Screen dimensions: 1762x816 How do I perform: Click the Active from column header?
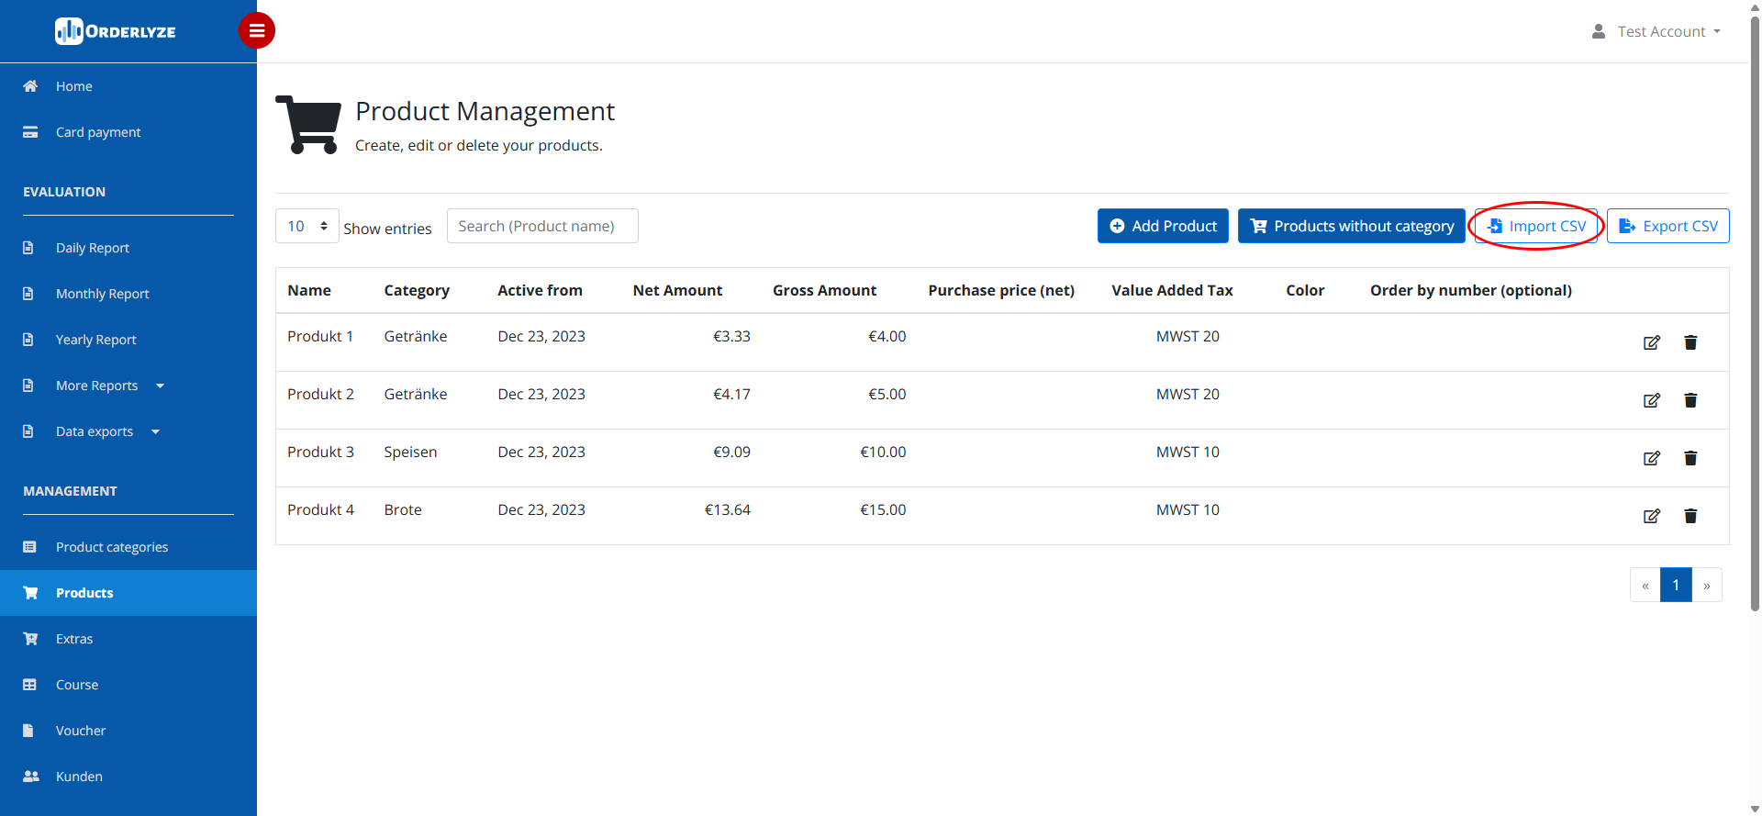click(540, 290)
